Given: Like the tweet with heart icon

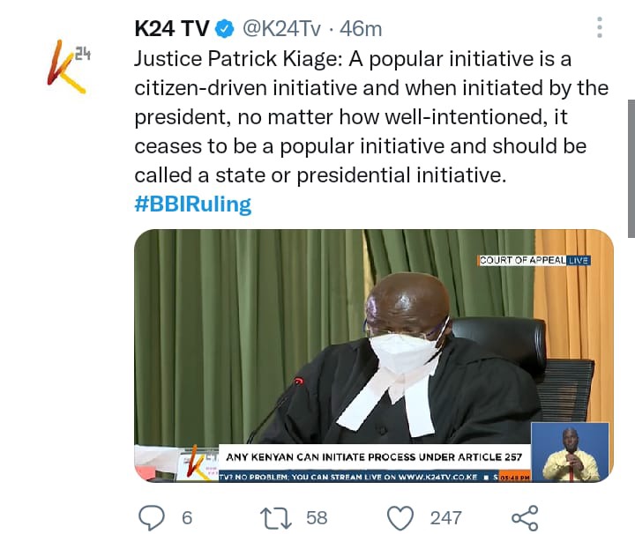Looking at the screenshot, I should pyautogui.click(x=400, y=518).
